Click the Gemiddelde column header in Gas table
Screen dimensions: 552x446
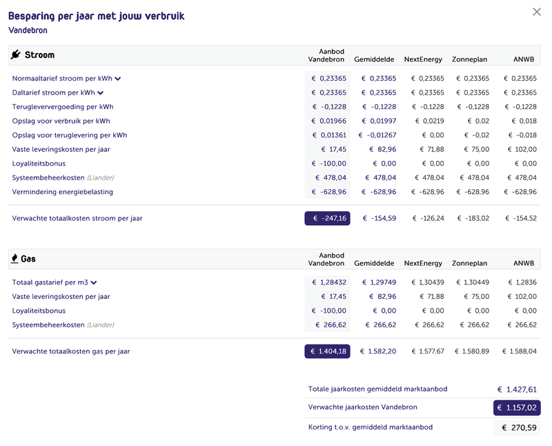[x=374, y=263]
